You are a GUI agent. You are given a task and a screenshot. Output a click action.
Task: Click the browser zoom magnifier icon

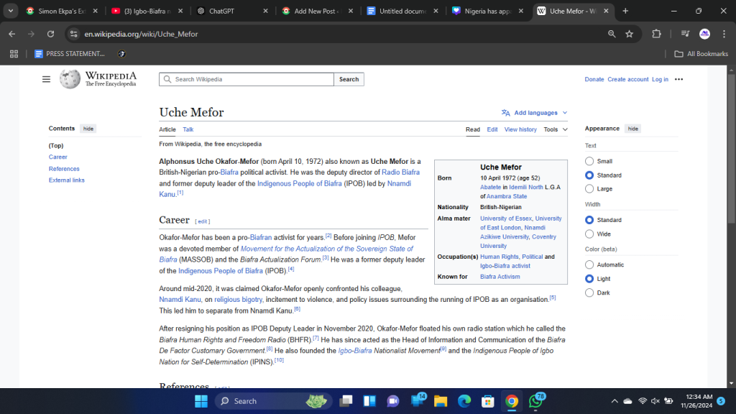tap(612, 34)
